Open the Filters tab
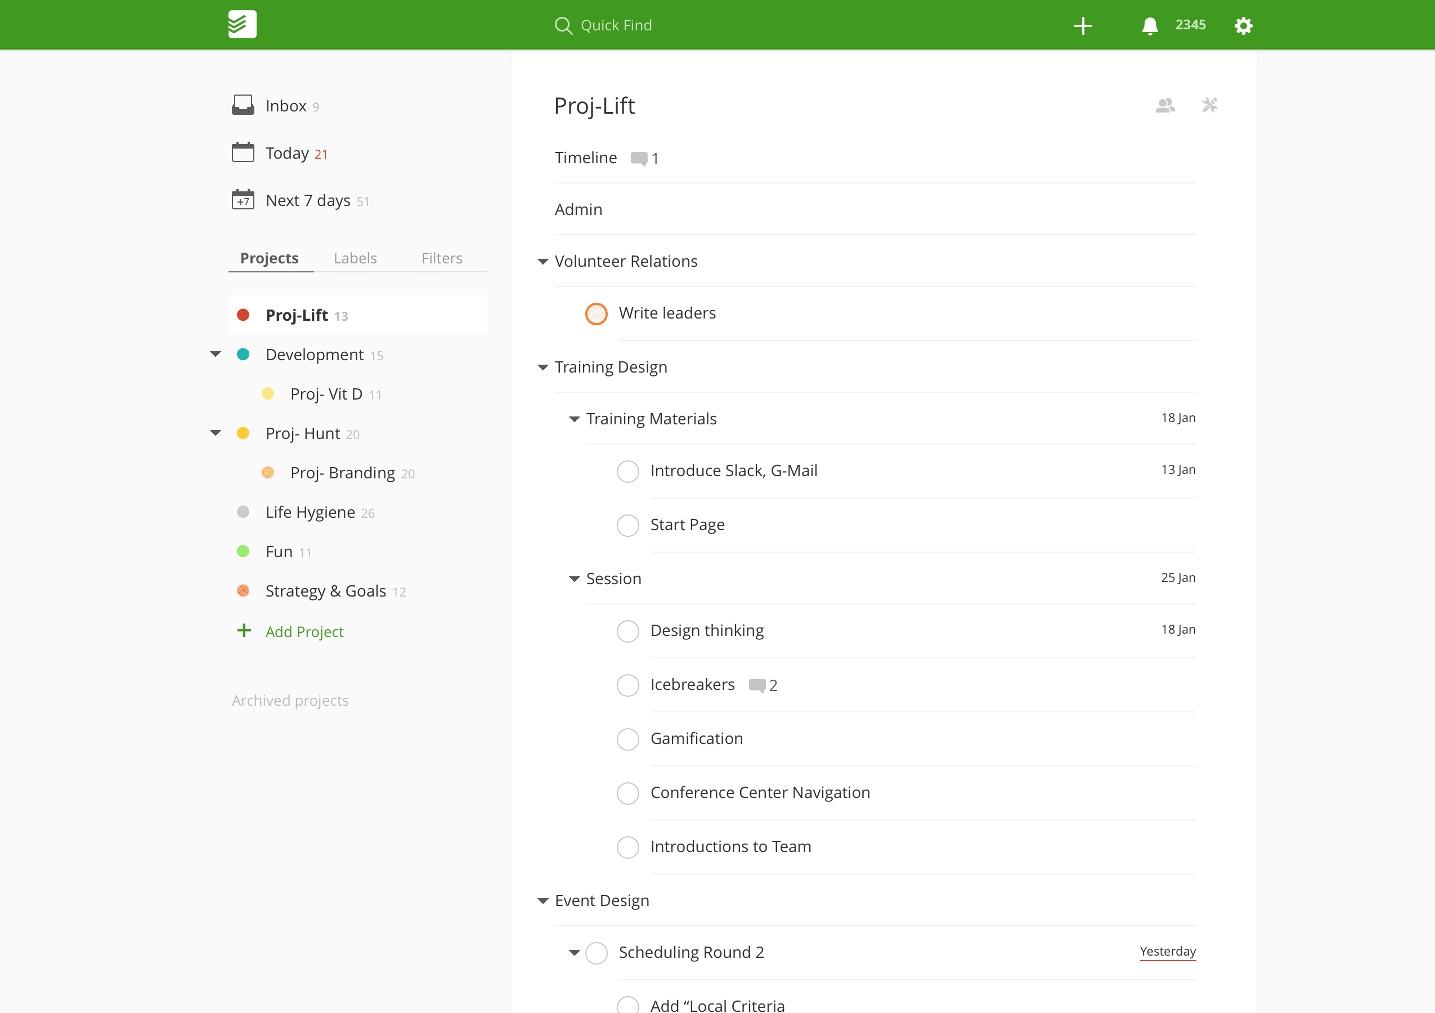Image resolution: width=1435 pixels, height=1013 pixels. (x=442, y=258)
